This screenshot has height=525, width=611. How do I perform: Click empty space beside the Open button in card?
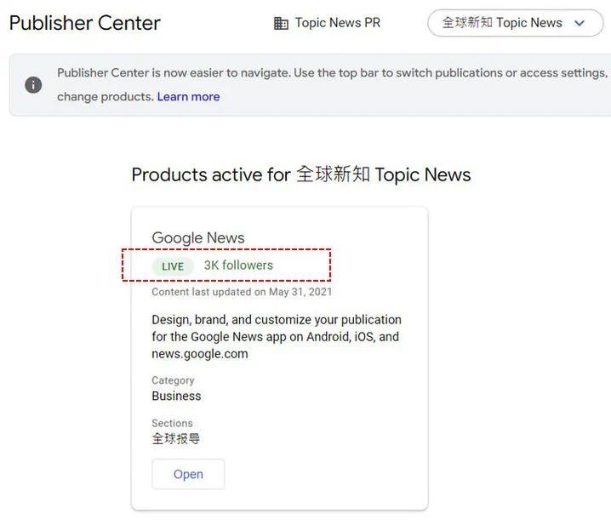click(x=323, y=475)
